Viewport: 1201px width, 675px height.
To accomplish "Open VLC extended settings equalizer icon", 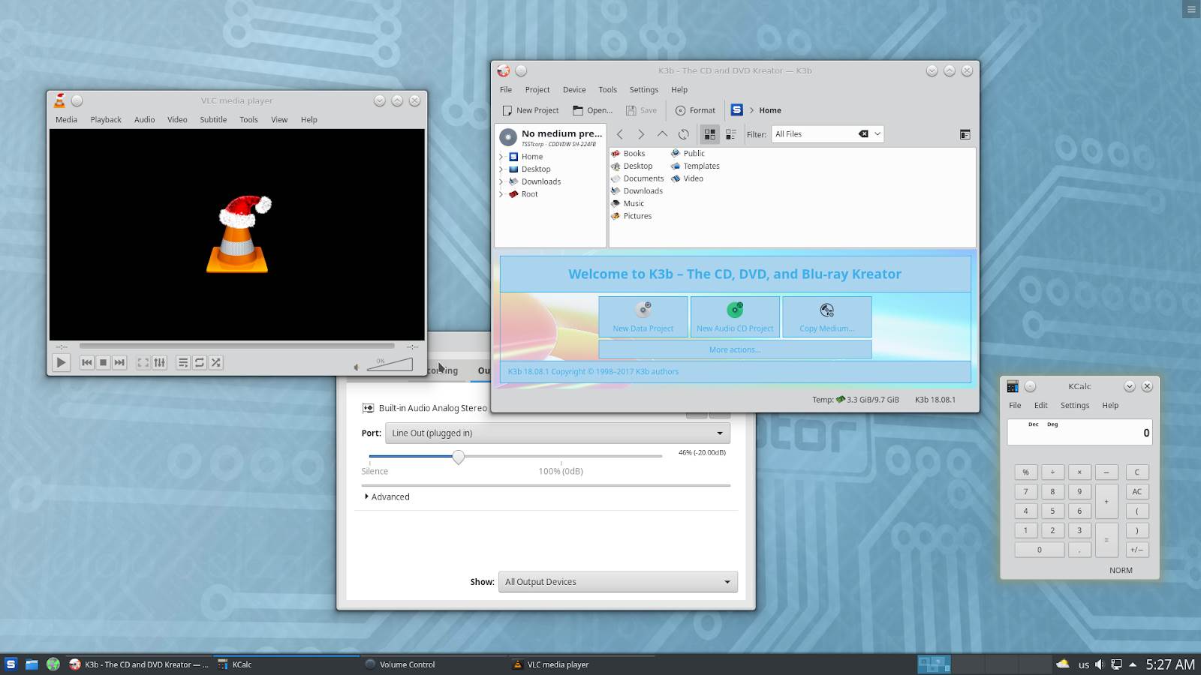I will pos(160,363).
